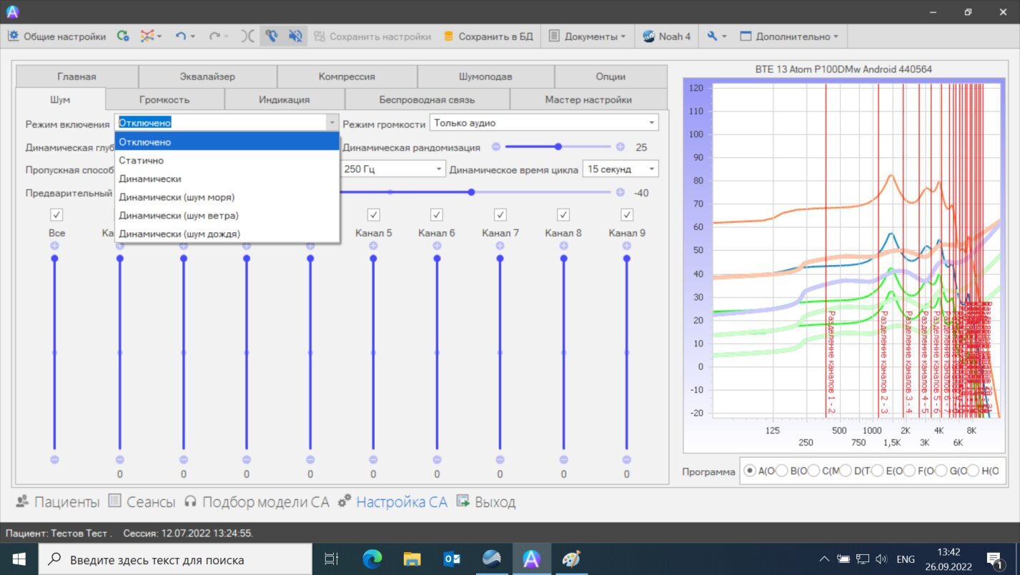Click plus icon above Канал 9 slider
1020x575 pixels.
[x=627, y=245]
